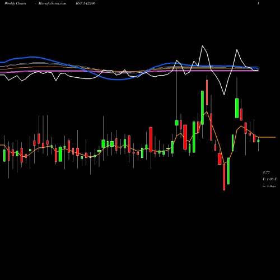Image resolution: width=280 pixels, height=280 pixels.
Task: Click the 'in 5 Days' label
Action: pos(269,186)
